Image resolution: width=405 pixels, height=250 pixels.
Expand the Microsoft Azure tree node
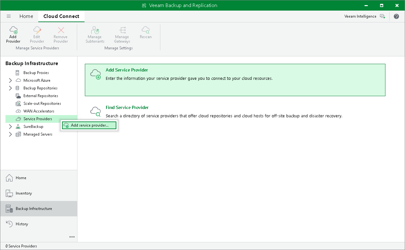pyautogui.click(x=10, y=80)
